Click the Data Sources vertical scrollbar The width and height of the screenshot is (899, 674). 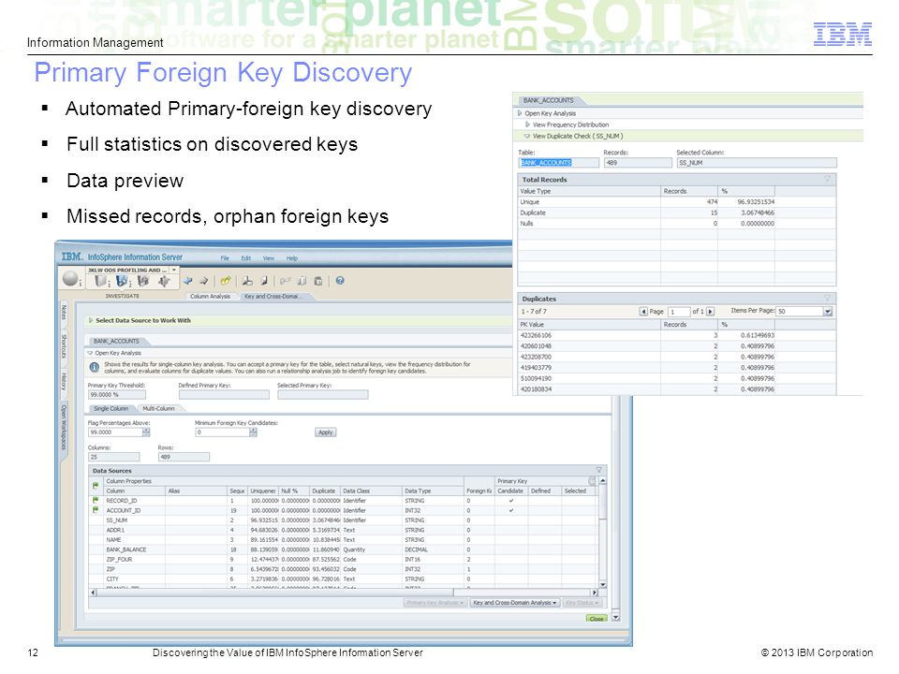602,532
